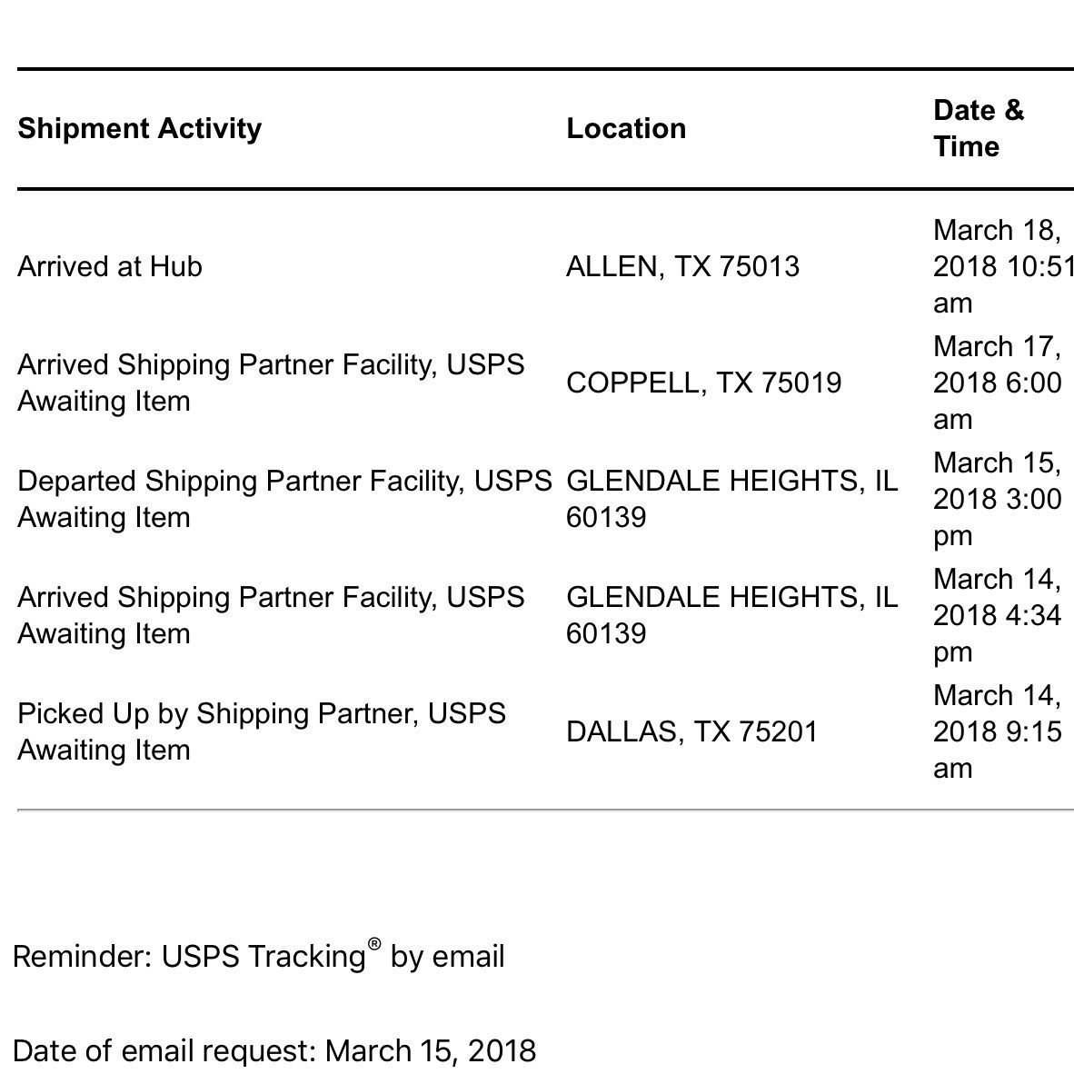1074x1074 pixels.
Task: Click the arrived activity in the Glendale Heights row
Action: coord(271,615)
